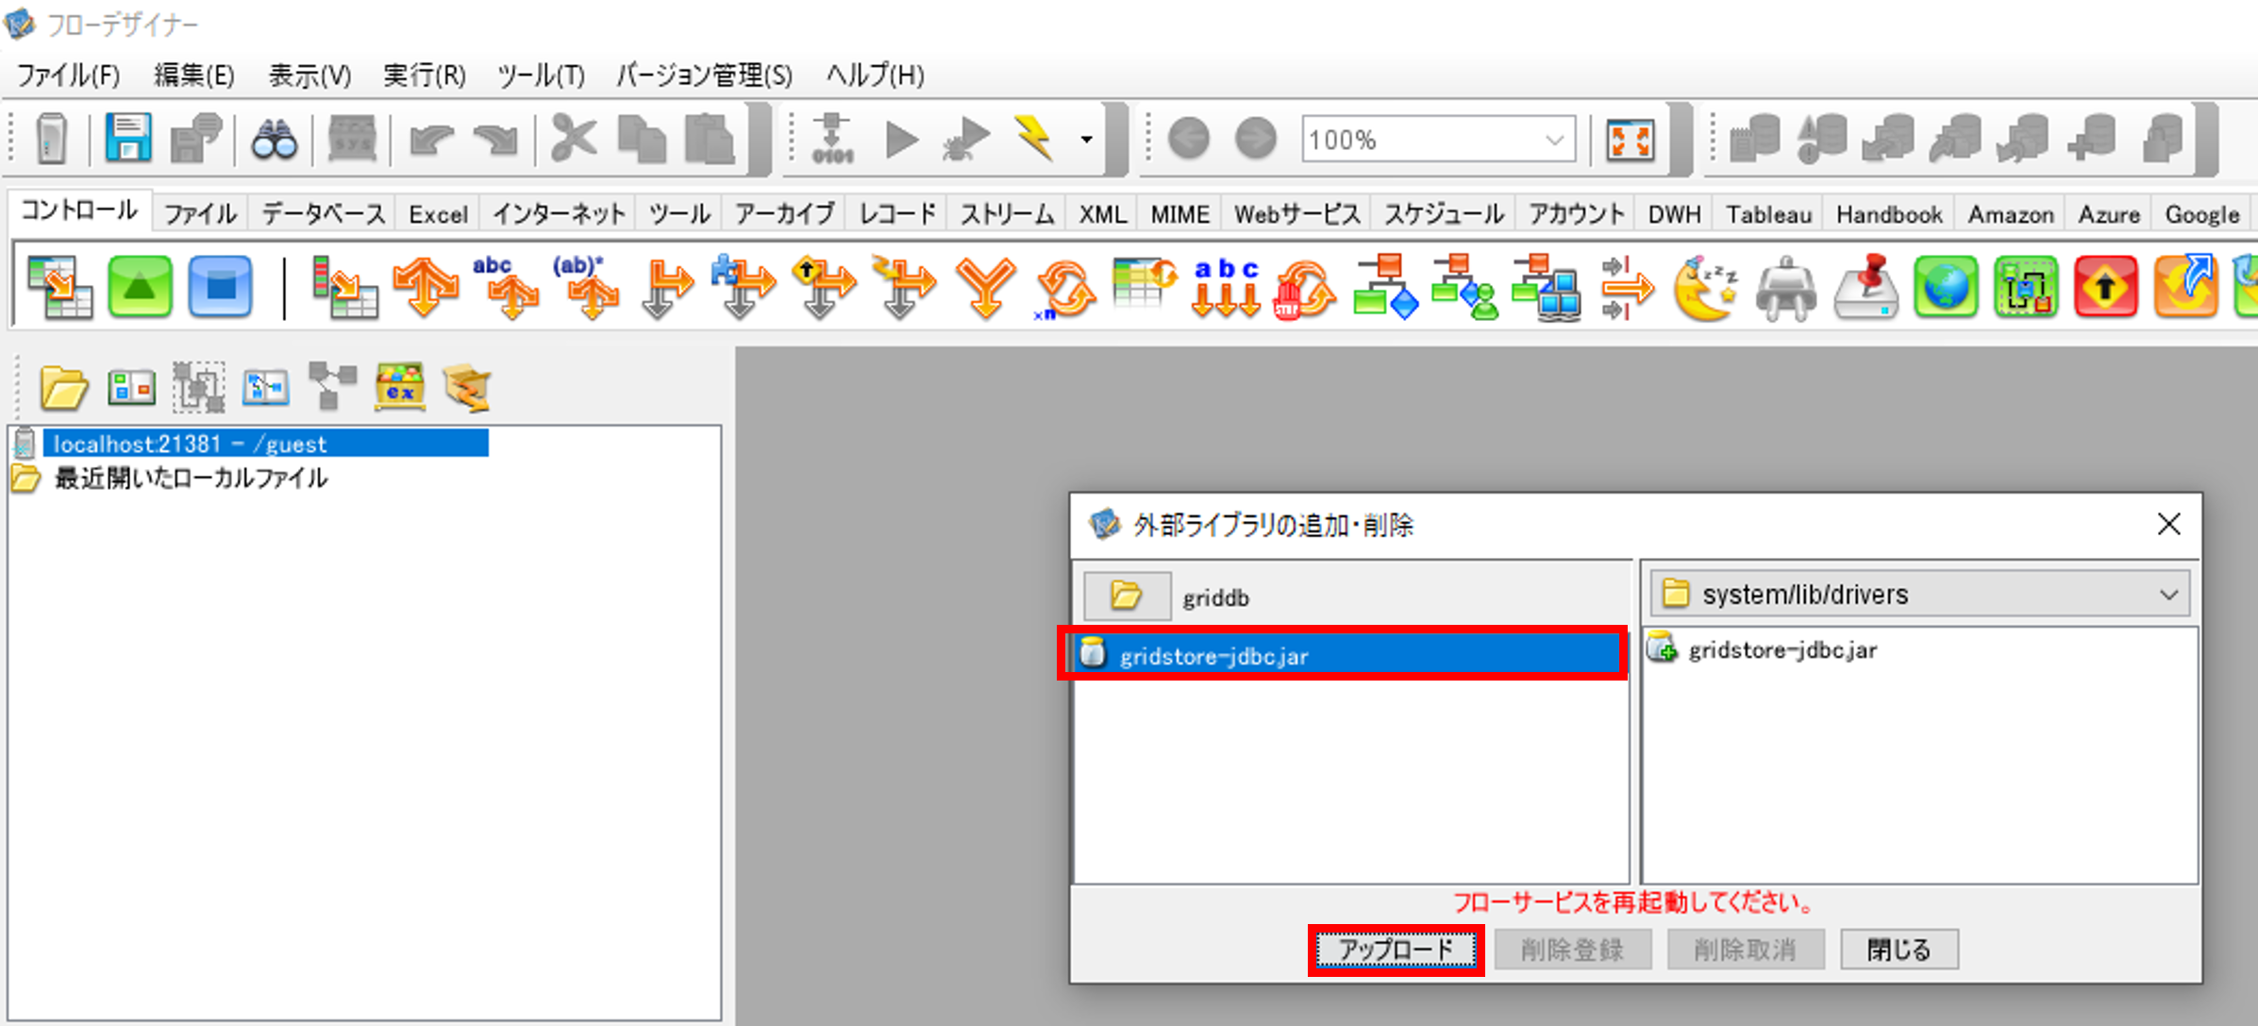Click the アップロード button
Image resolution: width=2258 pixels, height=1026 pixels.
(x=1396, y=950)
